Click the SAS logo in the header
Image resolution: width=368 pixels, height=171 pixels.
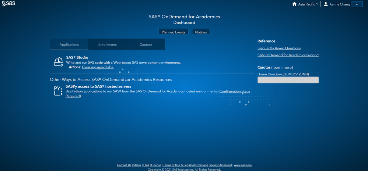pyautogui.click(x=8, y=4)
